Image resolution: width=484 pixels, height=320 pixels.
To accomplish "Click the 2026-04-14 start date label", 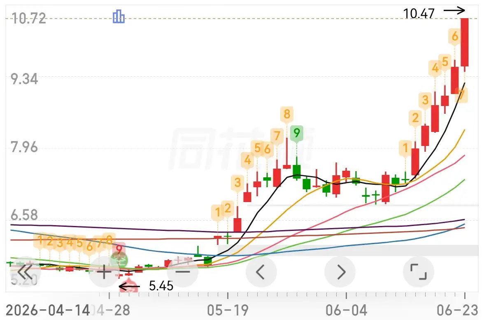I will [48, 310].
